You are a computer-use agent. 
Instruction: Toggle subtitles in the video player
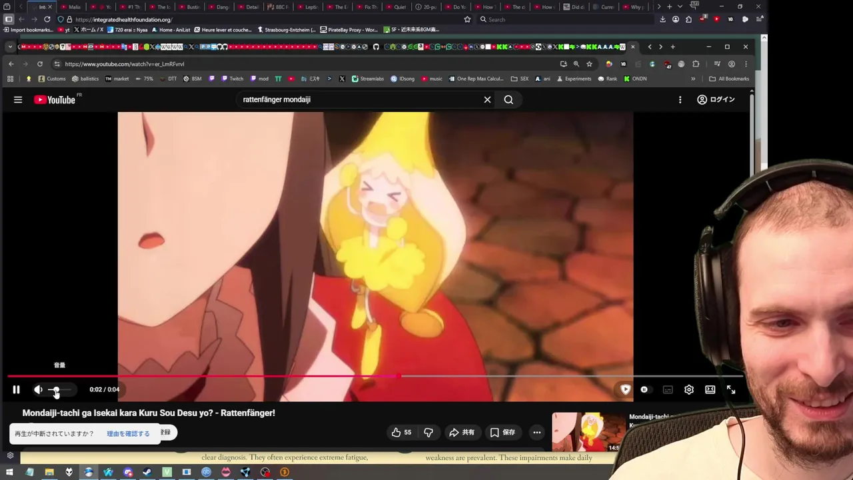pos(668,389)
